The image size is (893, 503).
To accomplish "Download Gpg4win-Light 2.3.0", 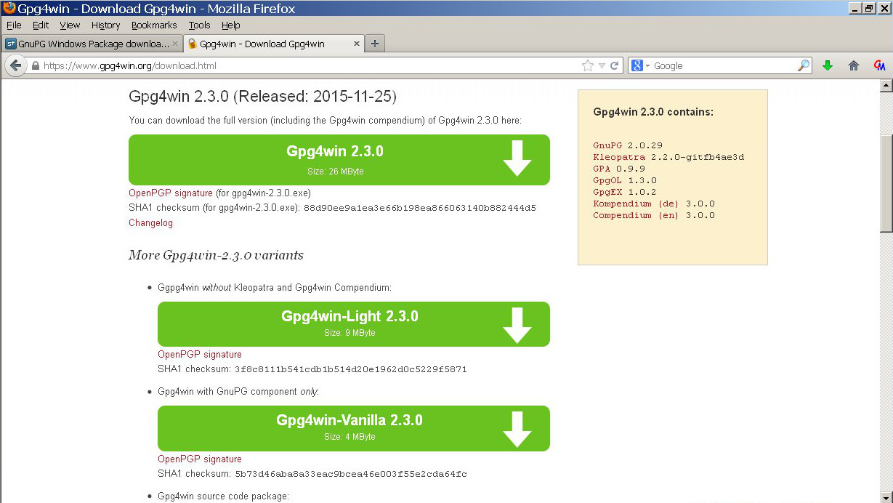I will [x=354, y=324].
